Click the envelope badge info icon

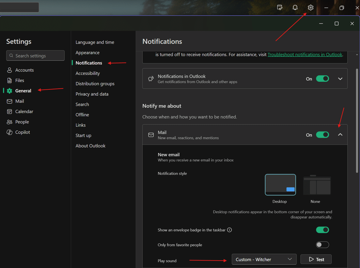point(229,230)
